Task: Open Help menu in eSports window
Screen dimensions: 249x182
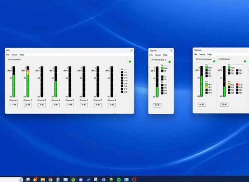Action: (165, 55)
